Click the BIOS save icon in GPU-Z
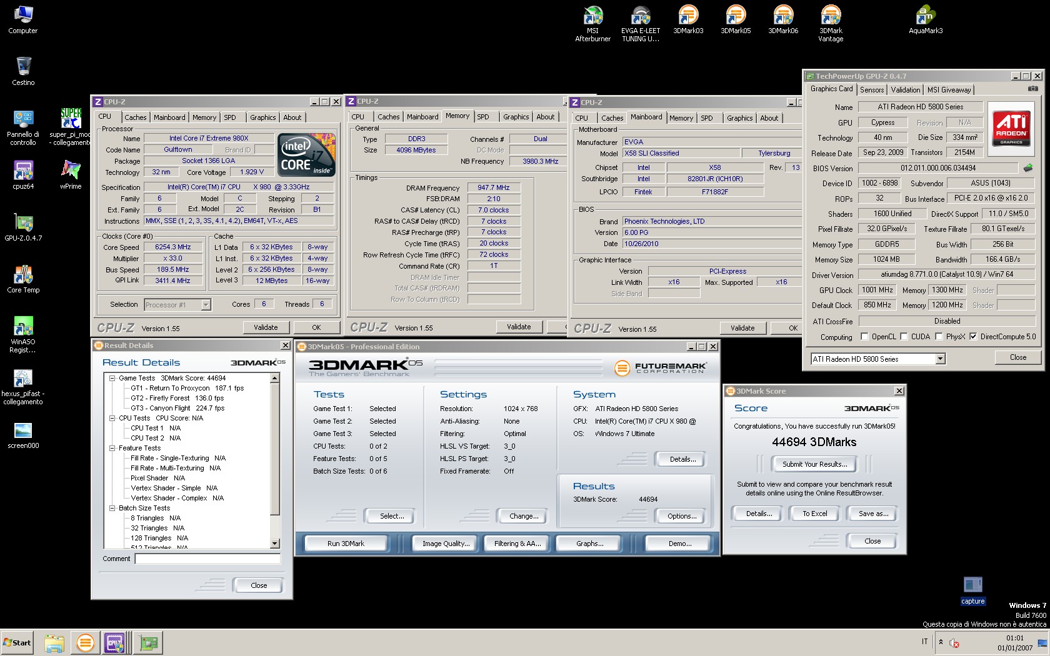The height and width of the screenshot is (656, 1050). pos(1028,167)
